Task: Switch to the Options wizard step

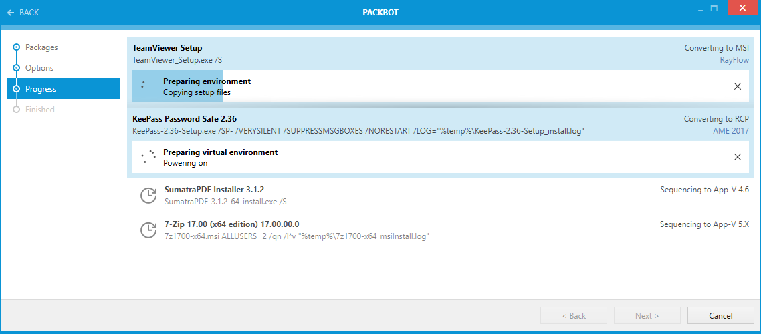Action: click(x=39, y=68)
